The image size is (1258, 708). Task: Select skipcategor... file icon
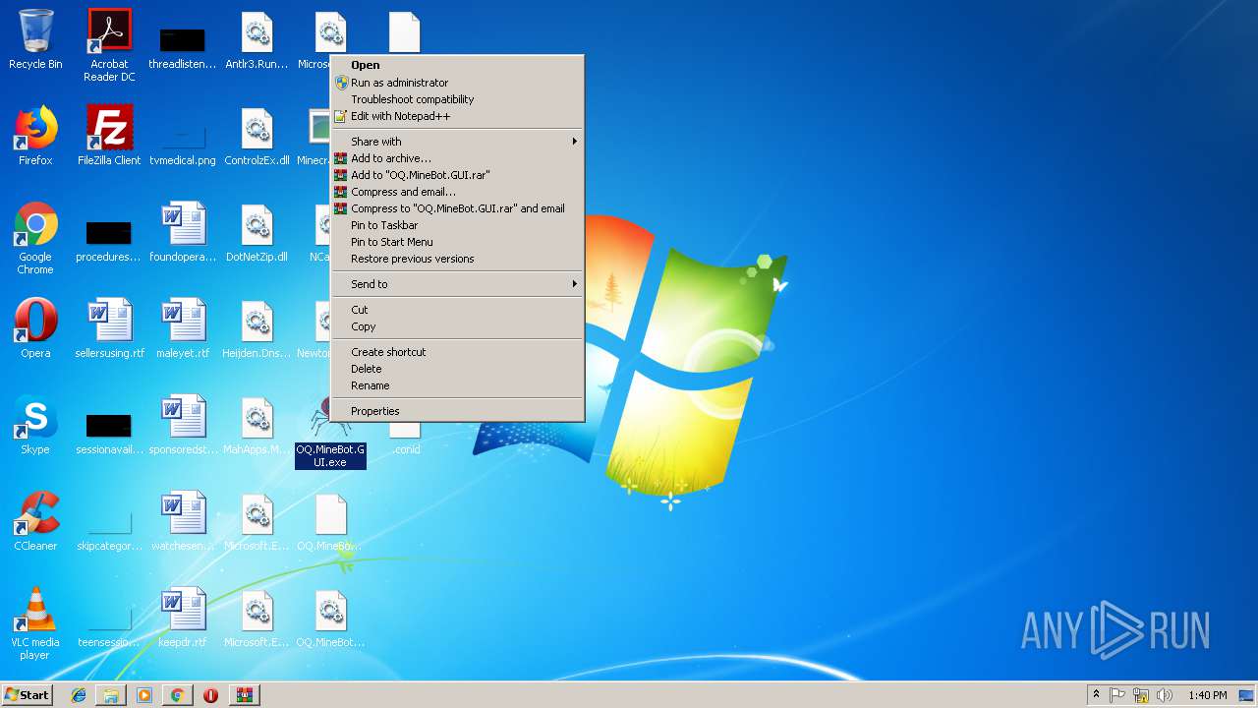click(109, 531)
